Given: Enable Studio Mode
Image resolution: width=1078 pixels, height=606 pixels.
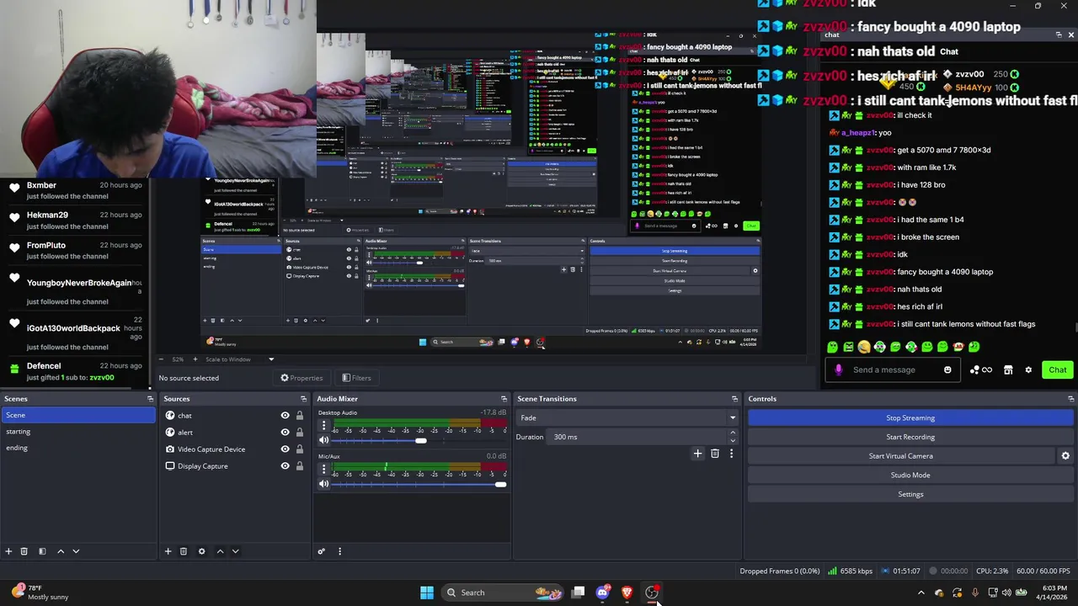Looking at the screenshot, I should (x=910, y=475).
